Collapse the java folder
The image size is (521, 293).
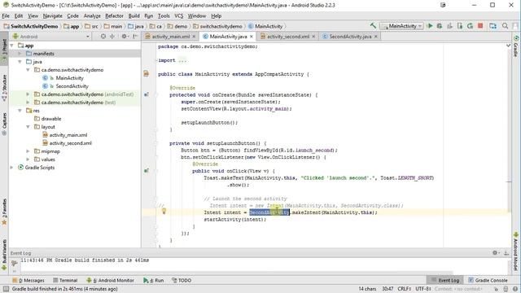click(x=20, y=62)
